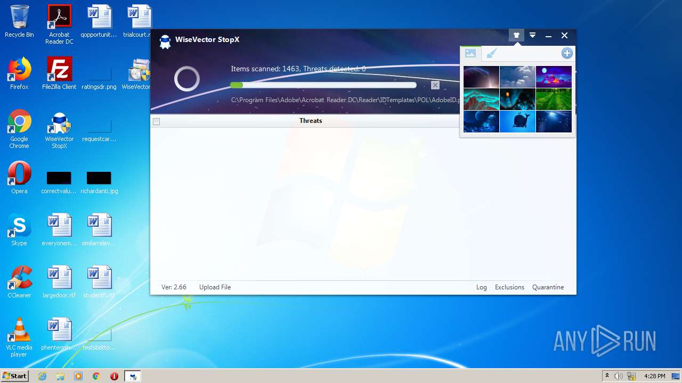Image resolution: width=682 pixels, height=383 pixels.
Task: Select the Google Chrome desktop shortcut
Action: (19, 129)
